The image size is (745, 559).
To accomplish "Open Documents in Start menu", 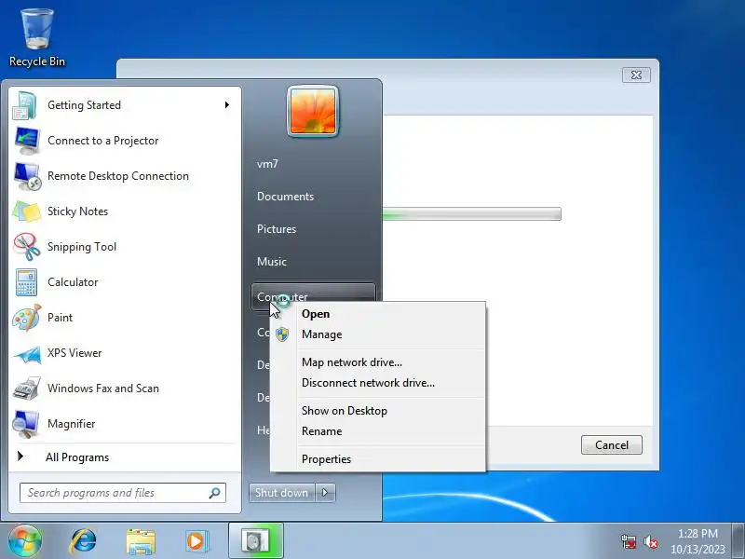I will click(285, 197).
